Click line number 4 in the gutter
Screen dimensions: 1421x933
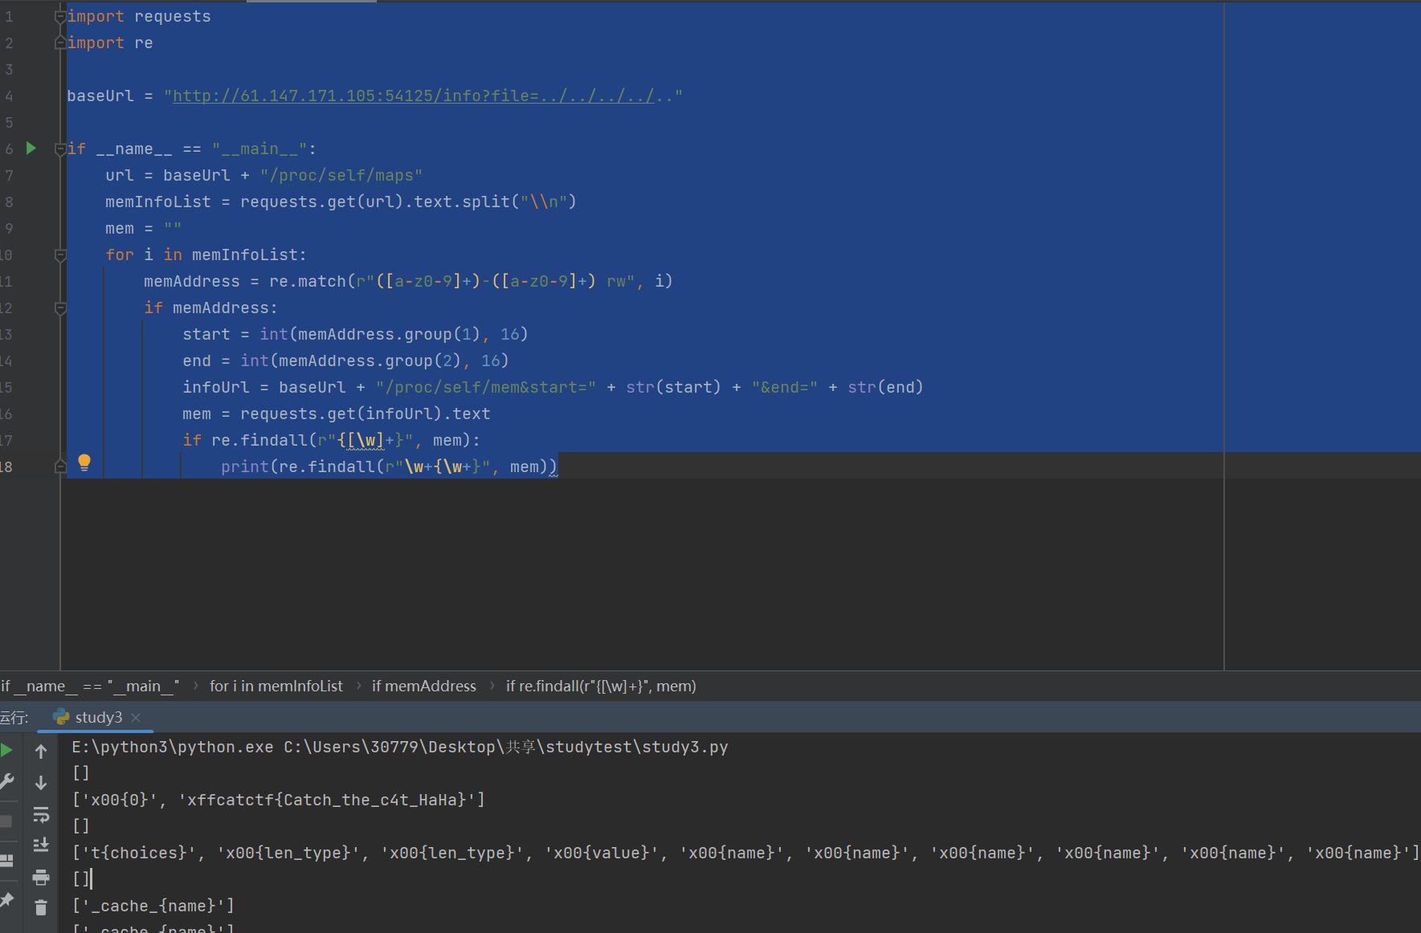point(8,96)
